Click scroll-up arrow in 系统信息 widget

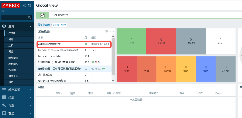point(113,37)
